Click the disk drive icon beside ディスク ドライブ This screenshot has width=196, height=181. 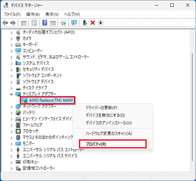coord(18,88)
